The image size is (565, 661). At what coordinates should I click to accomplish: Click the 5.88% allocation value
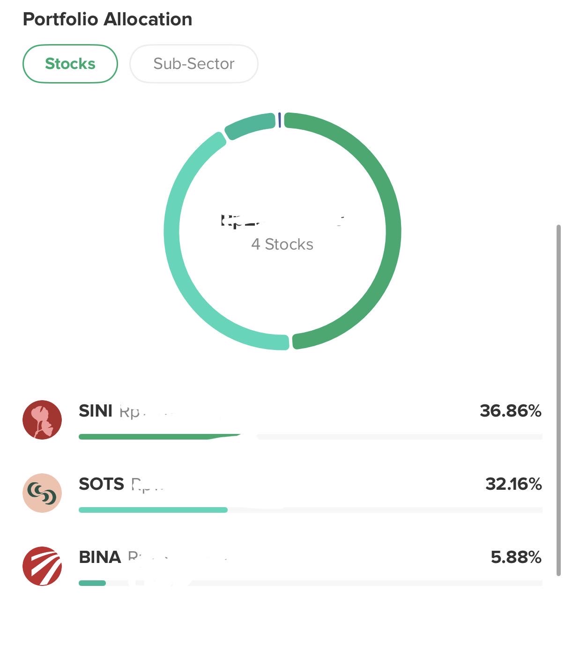pos(516,557)
